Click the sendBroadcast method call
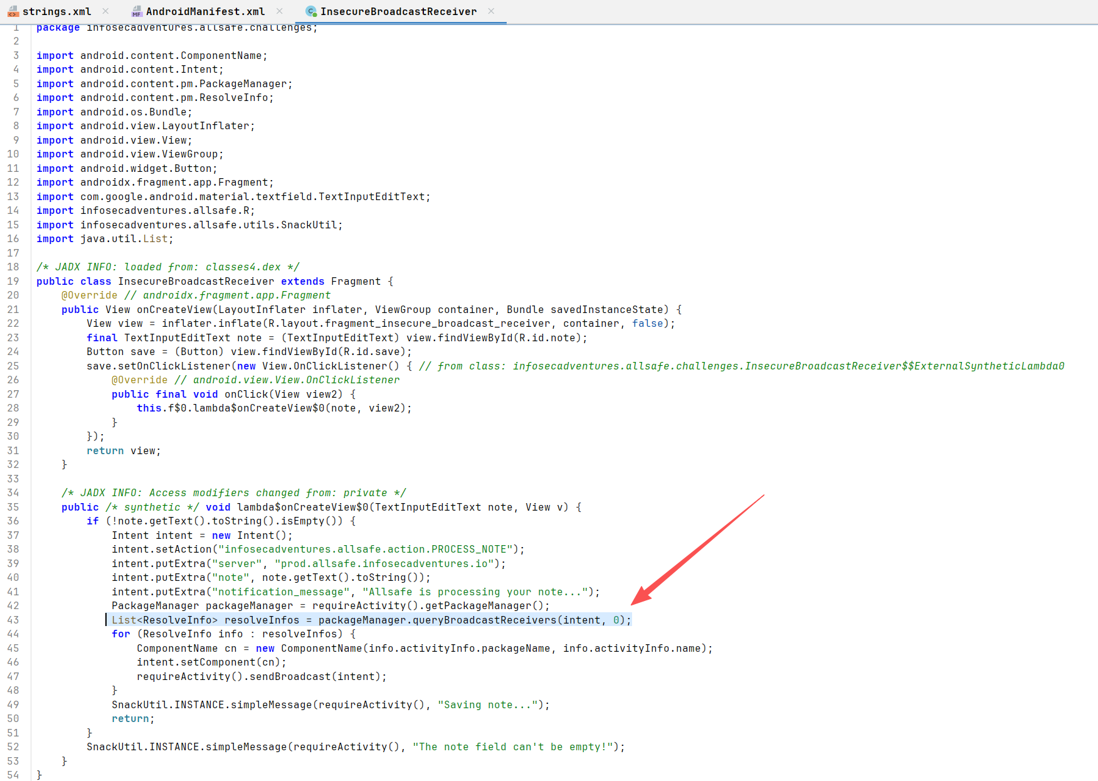The width and height of the screenshot is (1098, 781). coord(290,676)
